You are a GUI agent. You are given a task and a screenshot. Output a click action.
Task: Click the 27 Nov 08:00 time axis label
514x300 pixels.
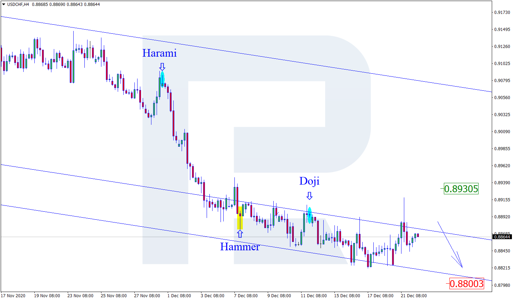[147, 296]
